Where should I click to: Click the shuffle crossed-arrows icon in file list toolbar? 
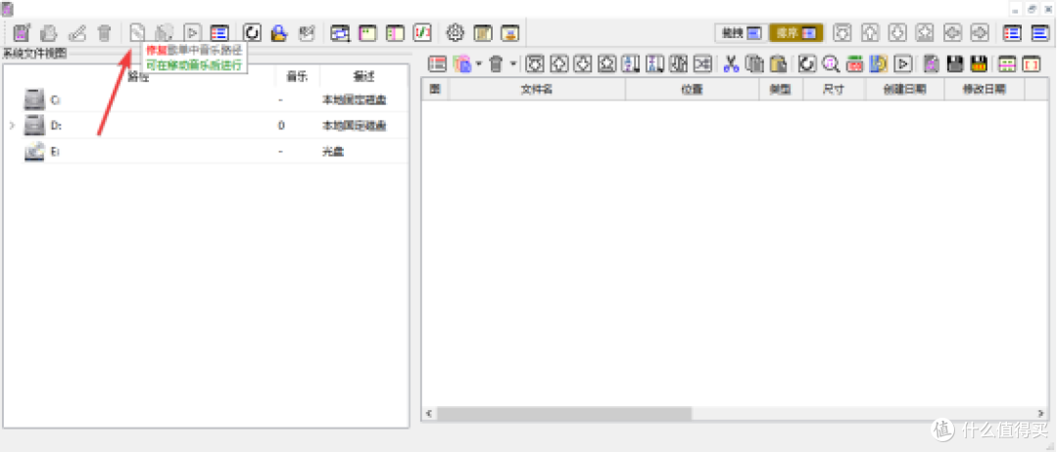[x=703, y=64]
